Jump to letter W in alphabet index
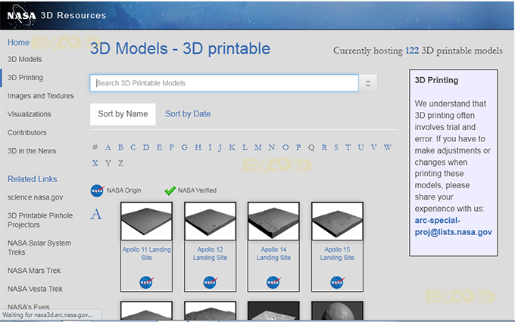Viewport: 515px width, 322px height. [388, 147]
